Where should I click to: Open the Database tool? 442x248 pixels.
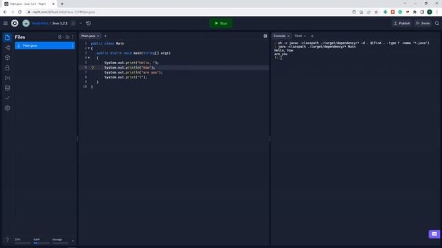point(8,88)
